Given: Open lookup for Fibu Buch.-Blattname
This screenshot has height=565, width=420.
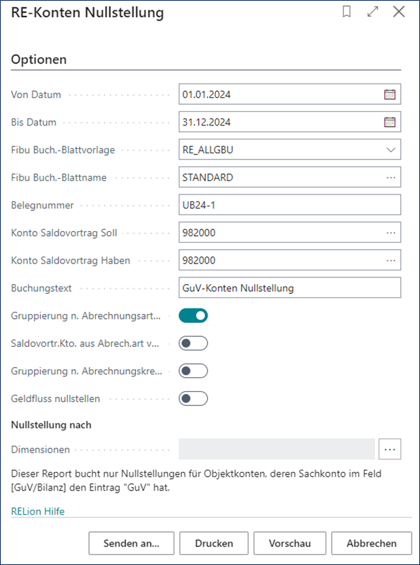Looking at the screenshot, I should point(391,177).
